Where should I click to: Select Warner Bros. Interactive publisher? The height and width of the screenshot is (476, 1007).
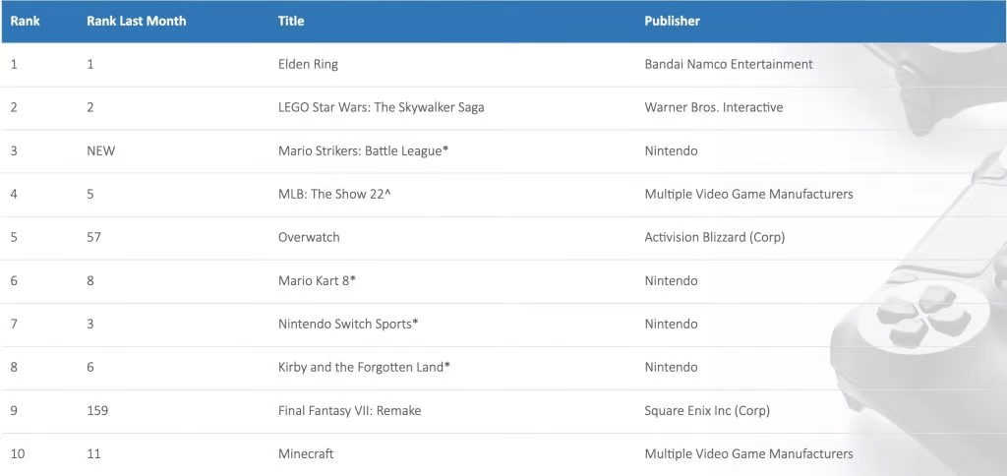(714, 107)
